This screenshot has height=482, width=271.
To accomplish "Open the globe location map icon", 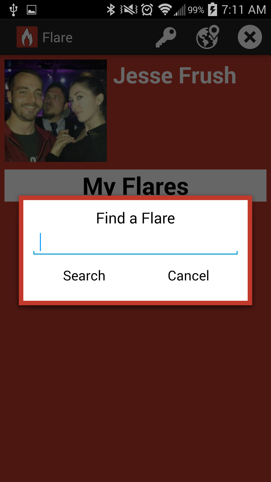I will pos(208,37).
